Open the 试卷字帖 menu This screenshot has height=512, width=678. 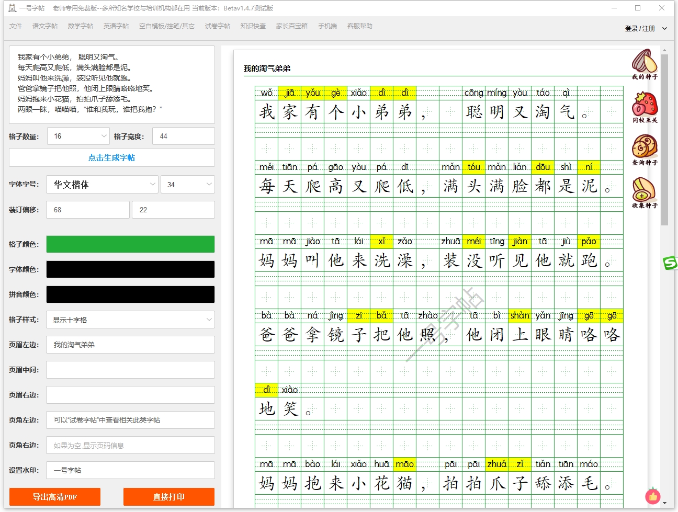tap(218, 26)
